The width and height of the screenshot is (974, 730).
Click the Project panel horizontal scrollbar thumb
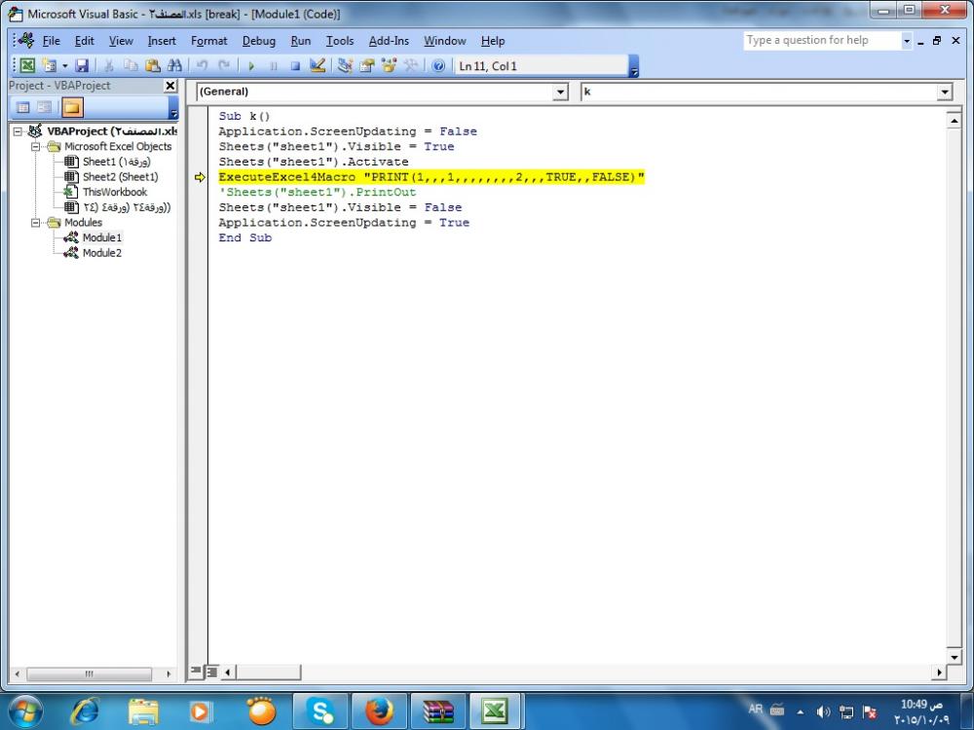[x=90, y=674]
